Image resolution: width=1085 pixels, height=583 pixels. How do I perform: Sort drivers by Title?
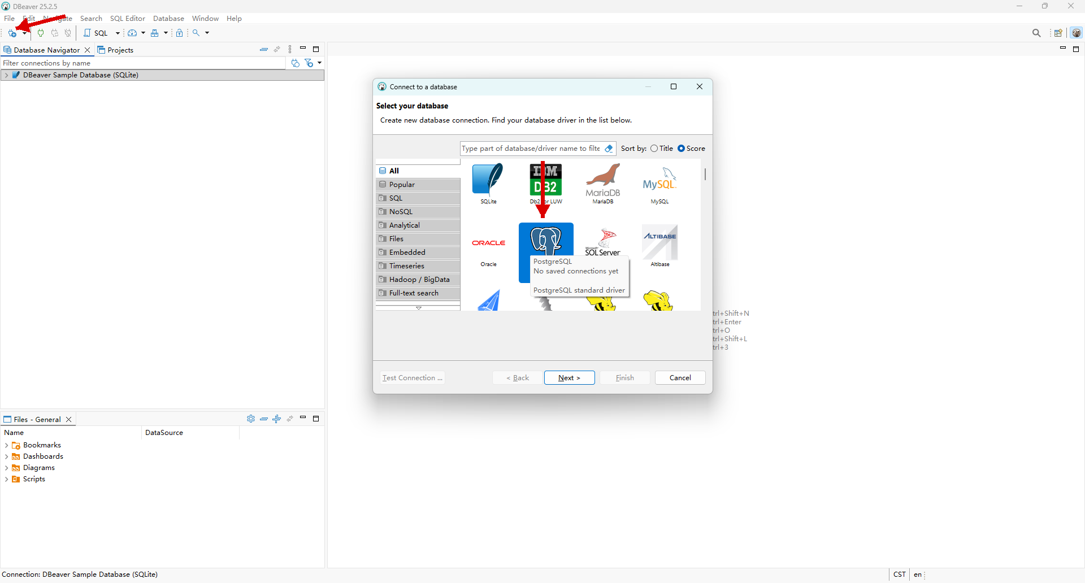661,149
